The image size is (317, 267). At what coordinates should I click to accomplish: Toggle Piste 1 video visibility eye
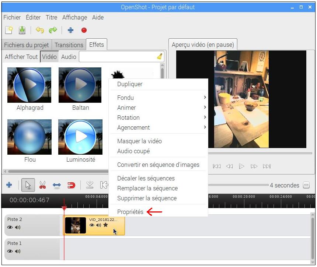pos(10,251)
